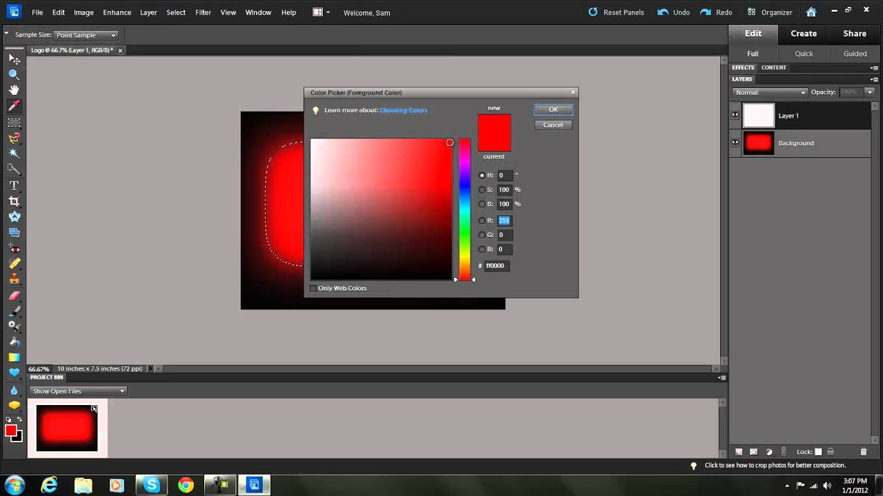Click the Reset Panels button
The width and height of the screenshot is (883, 496).
coord(615,12)
